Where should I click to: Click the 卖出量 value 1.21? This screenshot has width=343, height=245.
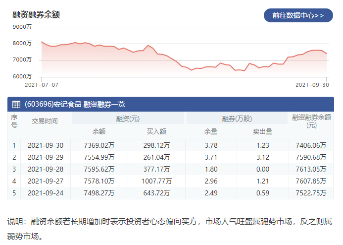point(263,181)
